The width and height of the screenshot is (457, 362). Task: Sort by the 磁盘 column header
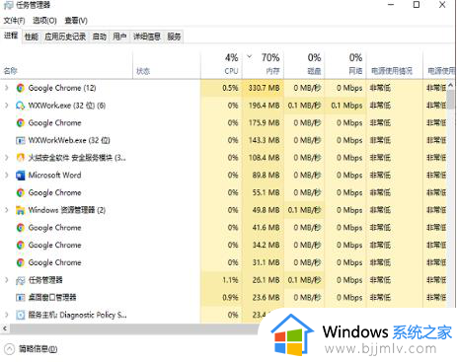coord(304,65)
